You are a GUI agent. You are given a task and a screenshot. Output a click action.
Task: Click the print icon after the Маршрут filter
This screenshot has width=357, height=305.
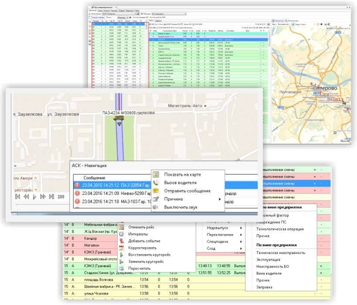click(130, 17)
